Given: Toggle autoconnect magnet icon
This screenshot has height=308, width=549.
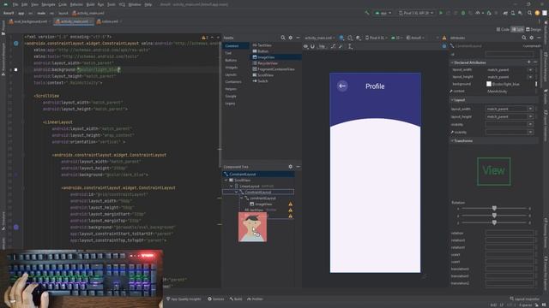Looking at the screenshot, I should (312, 46).
